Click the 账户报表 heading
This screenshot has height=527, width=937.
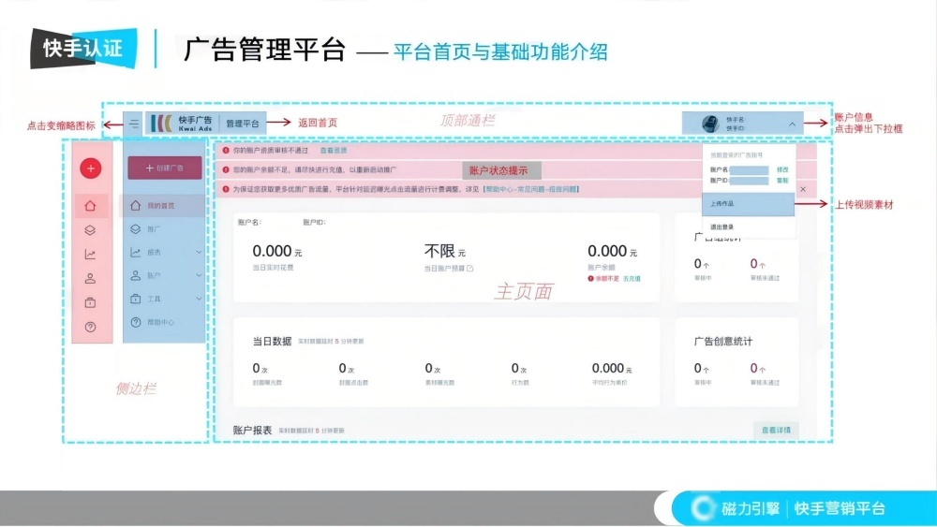[x=252, y=431]
